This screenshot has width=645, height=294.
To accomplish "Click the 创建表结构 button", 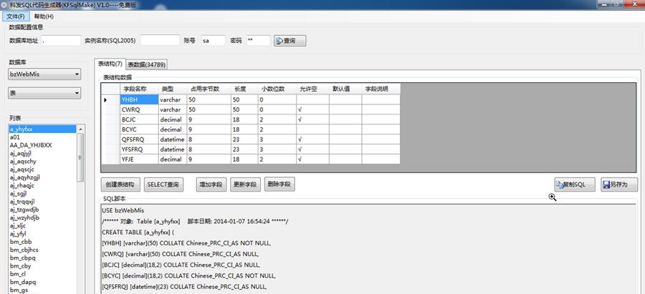I will [120, 185].
